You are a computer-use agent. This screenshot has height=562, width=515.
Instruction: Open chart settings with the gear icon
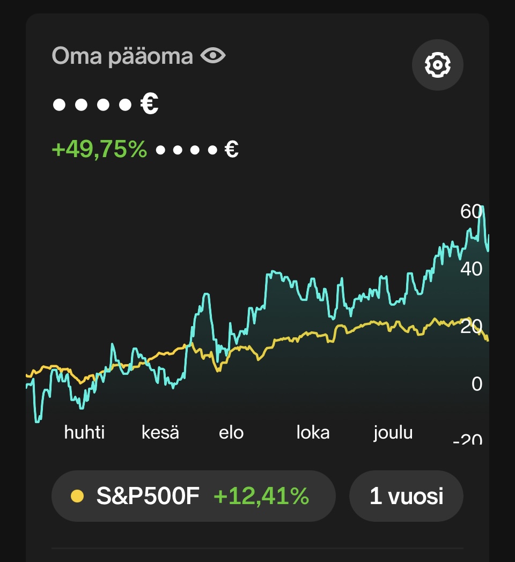(438, 65)
